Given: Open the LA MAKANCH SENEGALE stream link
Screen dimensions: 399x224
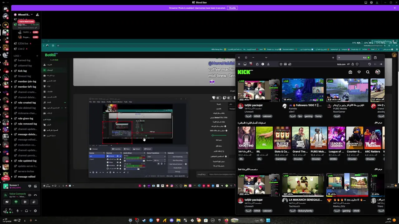Looking at the screenshot, I should pyautogui.click(x=305, y=200).
